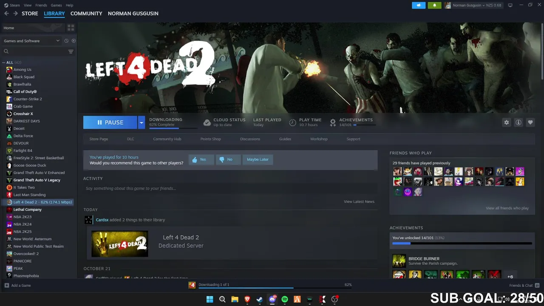
Task: Click View all friends who play
Action: click(x=507, y=208)
